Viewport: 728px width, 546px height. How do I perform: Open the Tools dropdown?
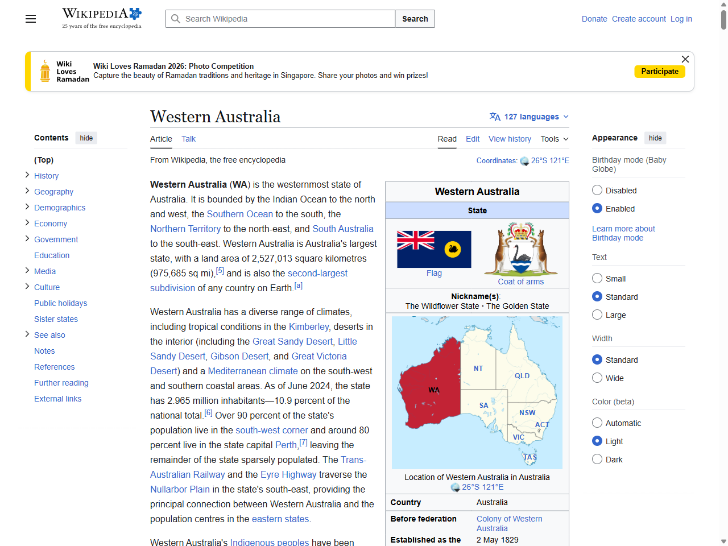coord(554,139)
